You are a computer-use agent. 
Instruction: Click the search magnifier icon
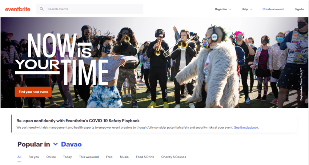[x=41, y=9]
